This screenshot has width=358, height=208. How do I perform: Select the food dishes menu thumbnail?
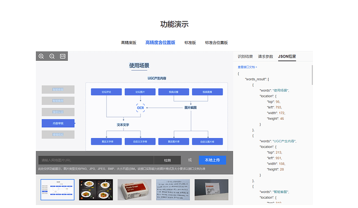[95, 190]
